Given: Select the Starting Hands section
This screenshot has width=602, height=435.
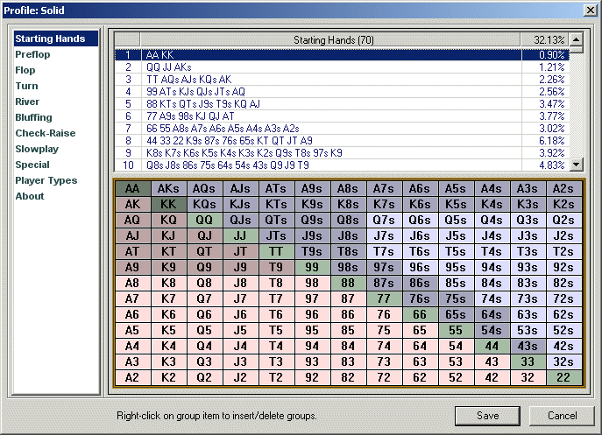Looking at the screenshot, I should coord(56,39).
